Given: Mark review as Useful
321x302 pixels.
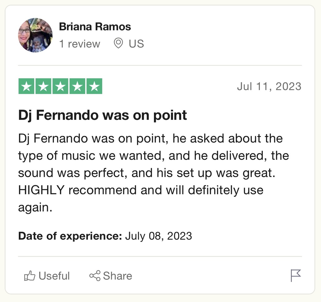Looking at the screenshot, I should click(x=47, y=276).
